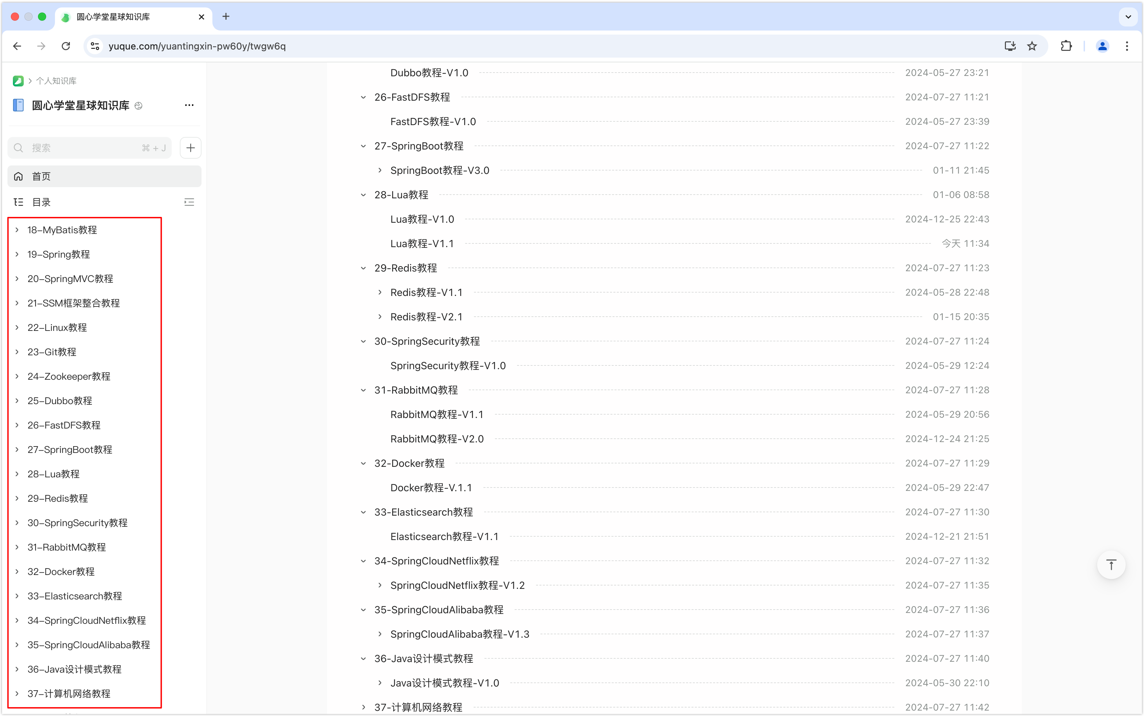Open the three-dot menu beside knowledge base title
The width and height of the screenshot is (1144, 716).
click(x=189, y=105)
